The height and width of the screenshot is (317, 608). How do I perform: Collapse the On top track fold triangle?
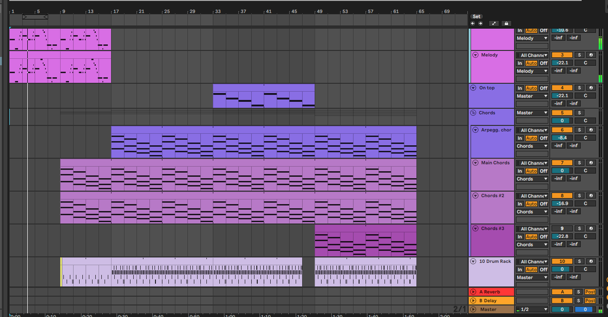click(x=474, y=88)
